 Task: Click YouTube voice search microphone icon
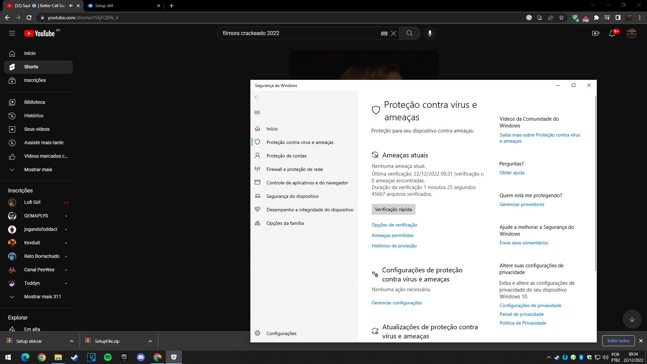point(430,33)
